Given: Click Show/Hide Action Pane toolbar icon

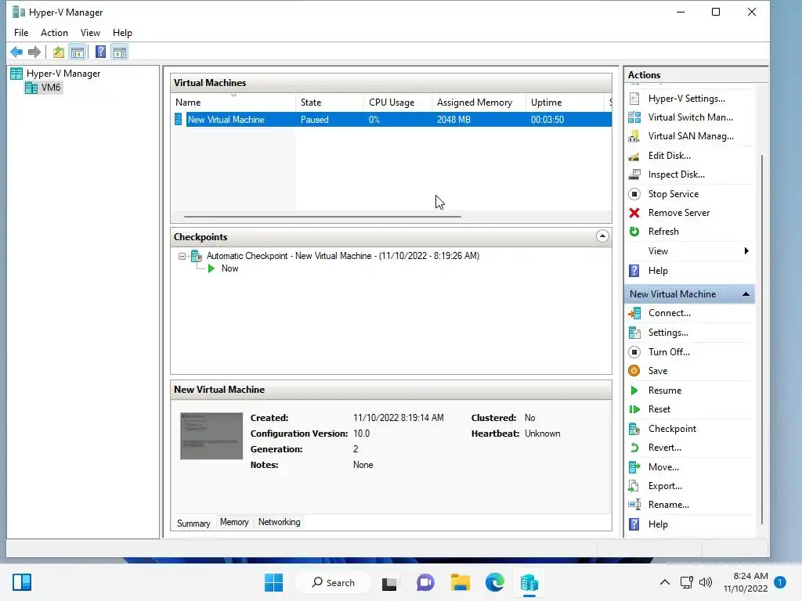Looking at the screenshot, I should coord(120,52).
